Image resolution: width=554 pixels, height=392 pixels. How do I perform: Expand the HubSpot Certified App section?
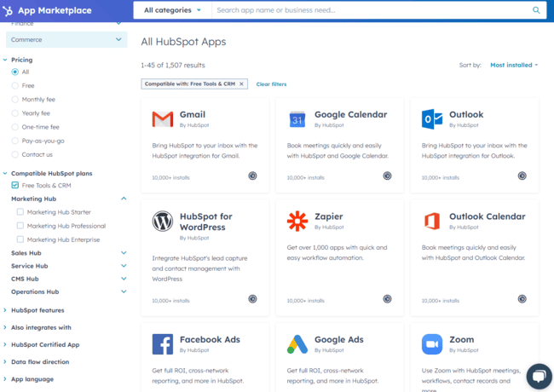pos(5,344)
